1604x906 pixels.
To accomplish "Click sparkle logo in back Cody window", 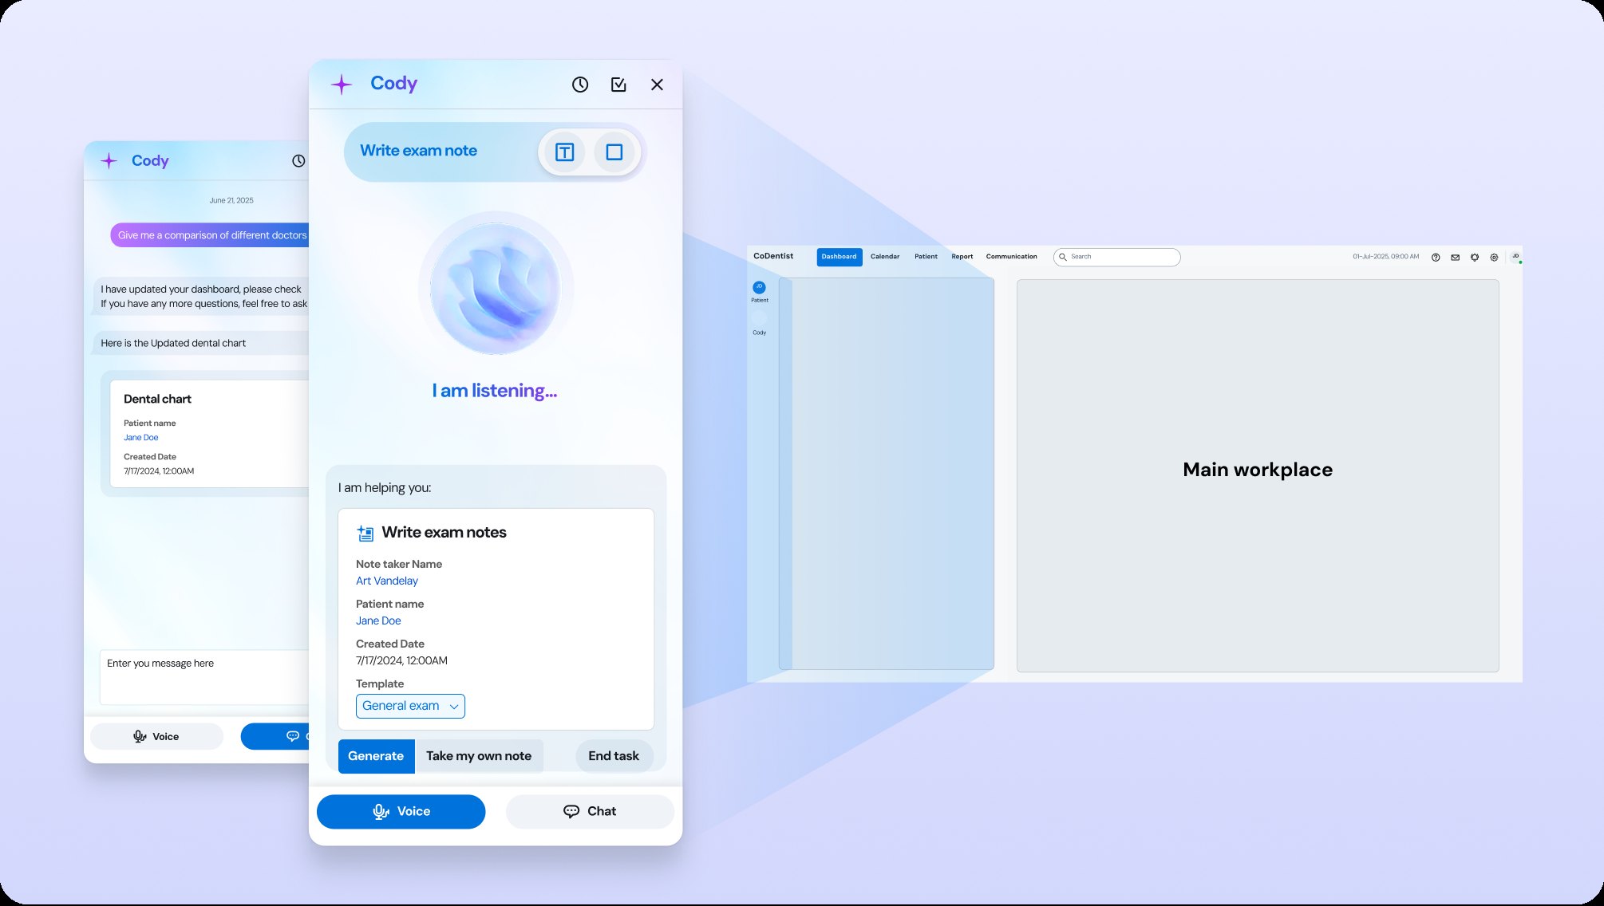I will 109,161.
